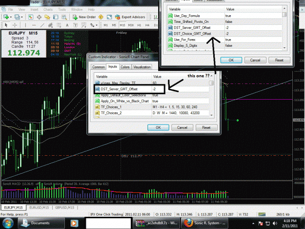The width and height of the screenshot is (305, 229).
Task: Click Cancel in SonicR Chart Panel dialog
Action: tap(182, 127)
